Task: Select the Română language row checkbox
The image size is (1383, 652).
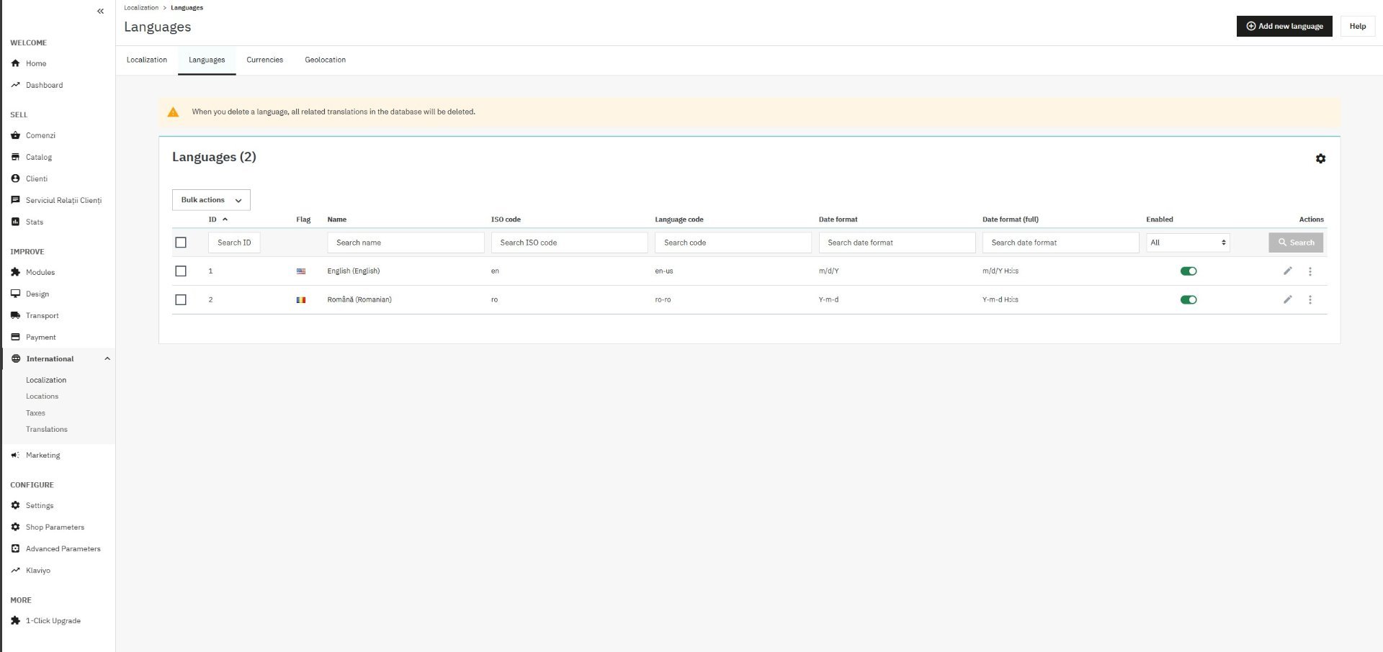Action: 181,299
